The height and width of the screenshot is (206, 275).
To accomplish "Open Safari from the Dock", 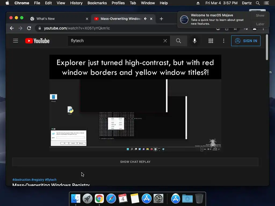I will (x=111, y=199).
